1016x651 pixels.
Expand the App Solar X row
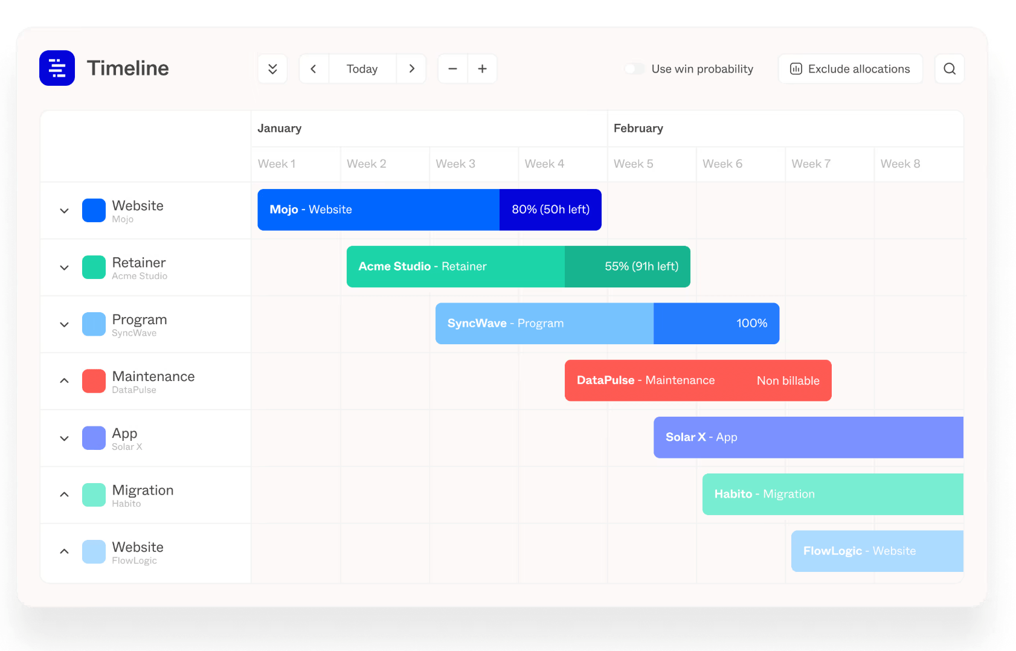65,438
